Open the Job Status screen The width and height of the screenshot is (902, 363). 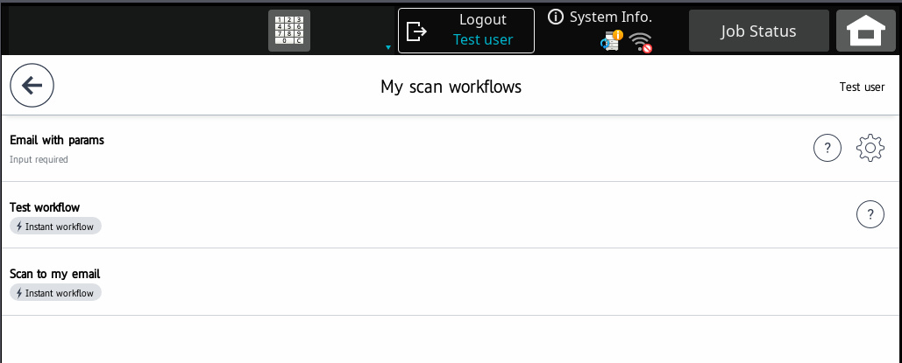758,31
